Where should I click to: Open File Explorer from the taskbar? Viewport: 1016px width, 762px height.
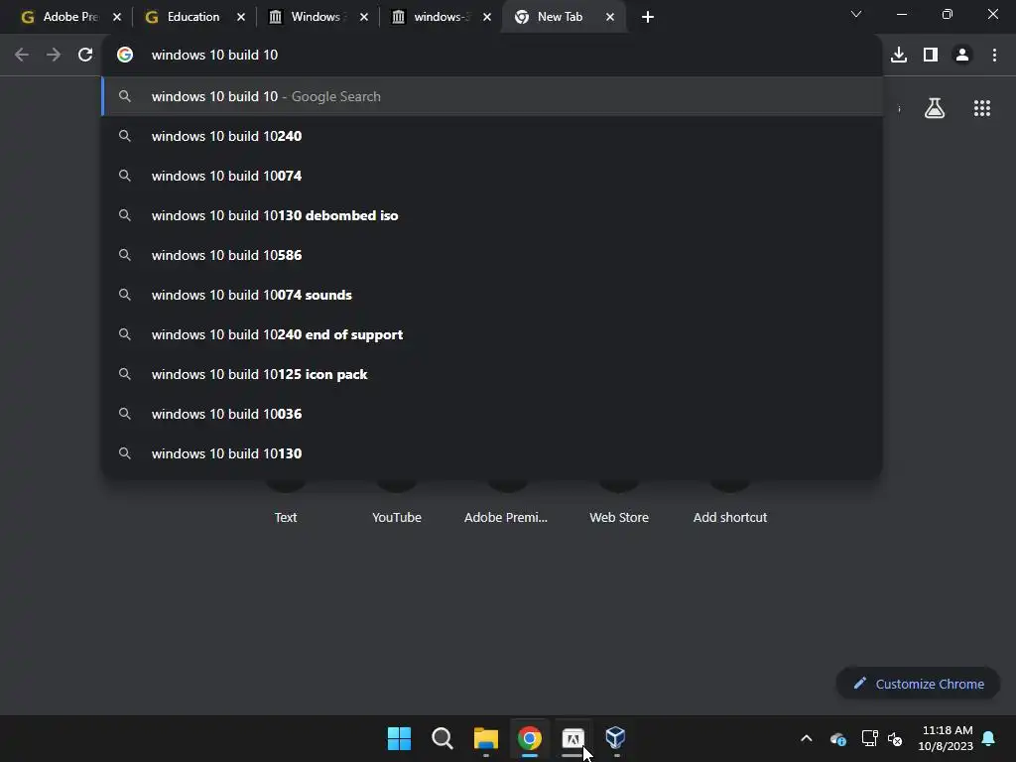pos(486,738)
